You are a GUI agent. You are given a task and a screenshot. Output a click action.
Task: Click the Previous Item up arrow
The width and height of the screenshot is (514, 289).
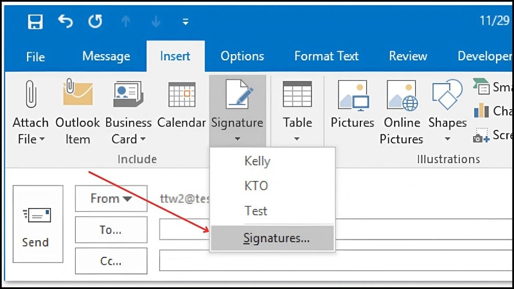pos(126,22)
